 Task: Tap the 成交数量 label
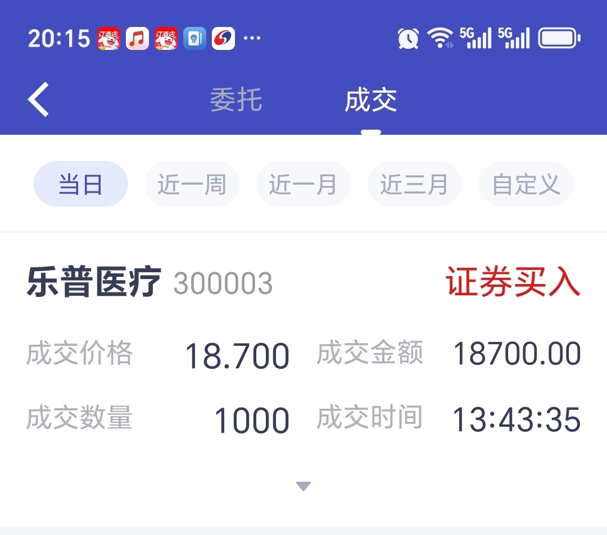tap(79, 418)
